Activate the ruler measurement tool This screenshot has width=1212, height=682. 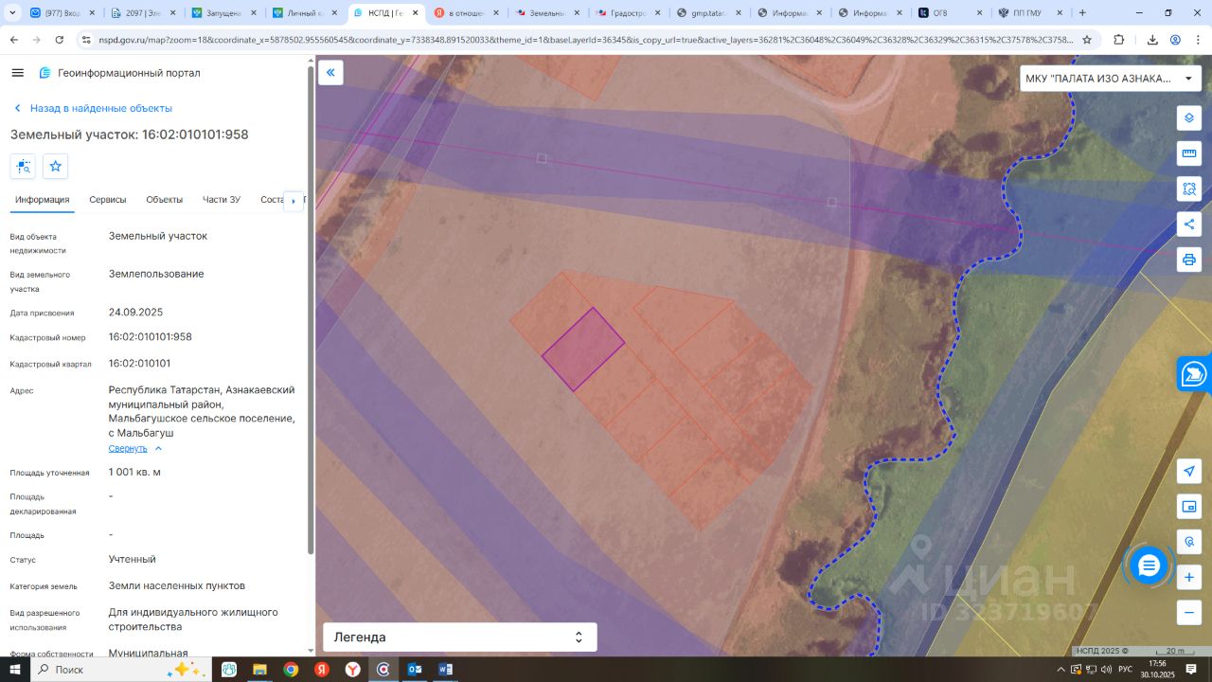[x=1189, y=153]
